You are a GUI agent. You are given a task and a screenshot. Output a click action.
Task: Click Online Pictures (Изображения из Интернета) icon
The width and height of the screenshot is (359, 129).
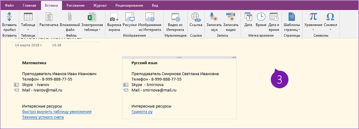(x=150, y=17)
